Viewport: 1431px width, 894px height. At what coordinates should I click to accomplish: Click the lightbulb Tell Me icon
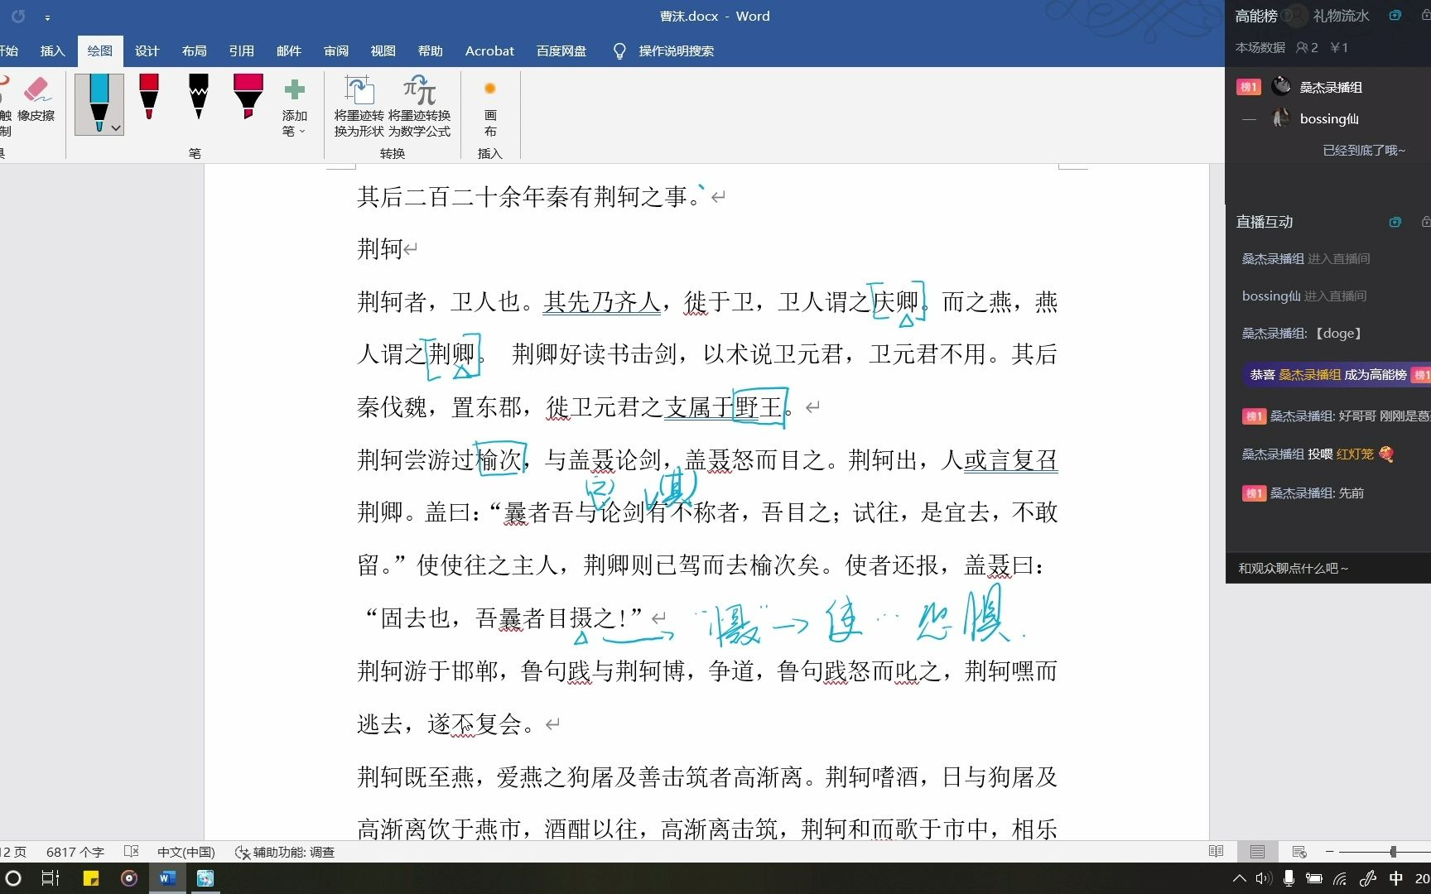pos(619,51)
